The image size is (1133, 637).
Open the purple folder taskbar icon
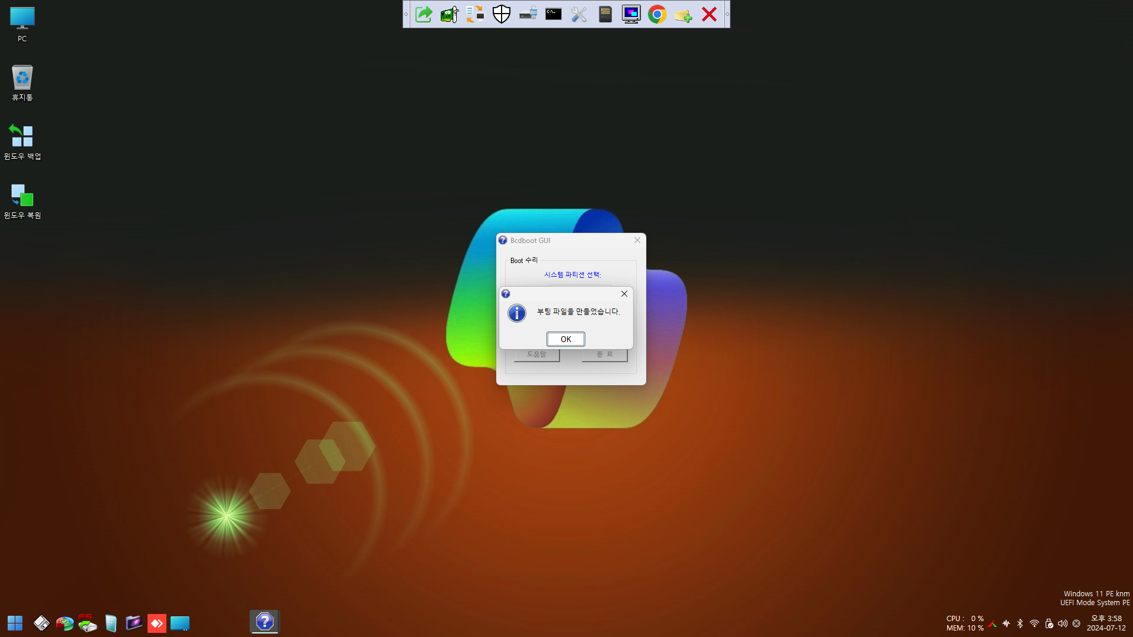[x=134, y=623]
